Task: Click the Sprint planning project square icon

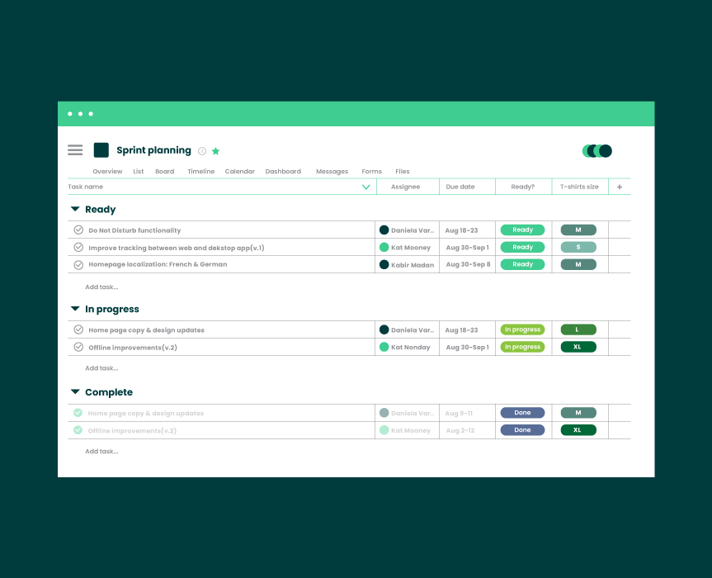Action: (x=101, y=150)
